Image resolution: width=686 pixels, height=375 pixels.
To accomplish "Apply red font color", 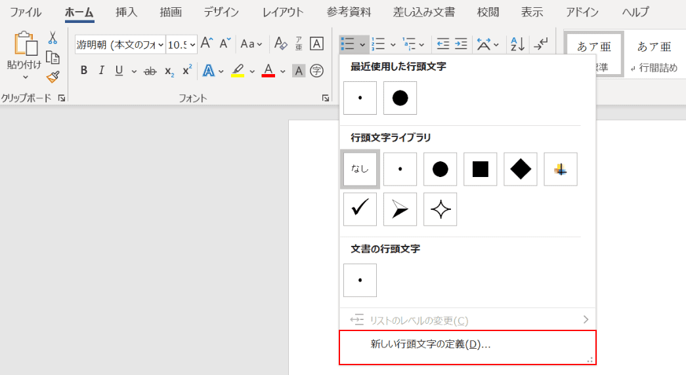I will [268, 70].
